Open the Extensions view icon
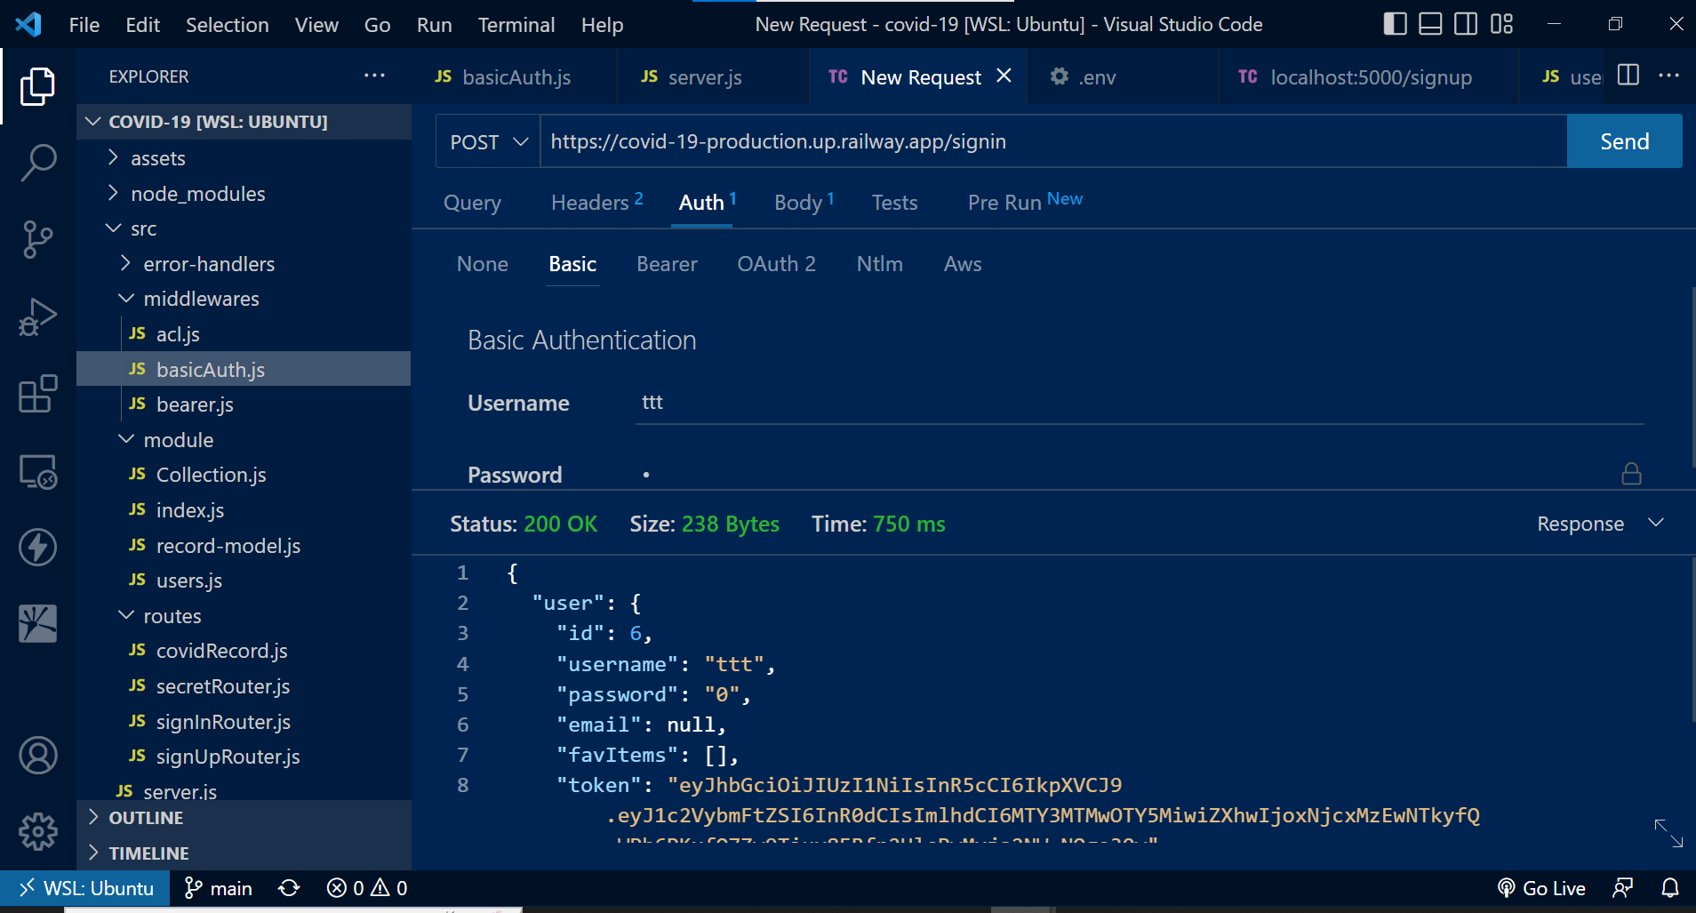Screen dimensions: 1696x913 tap(37, 394)
